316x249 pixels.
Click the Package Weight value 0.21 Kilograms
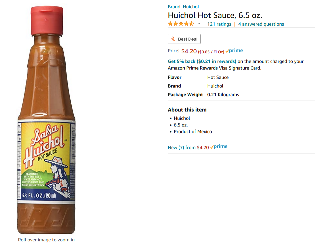point(223,95)
